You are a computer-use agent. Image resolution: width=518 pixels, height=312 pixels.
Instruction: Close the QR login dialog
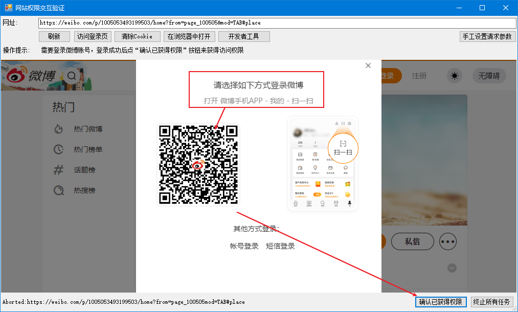[368, 65]
